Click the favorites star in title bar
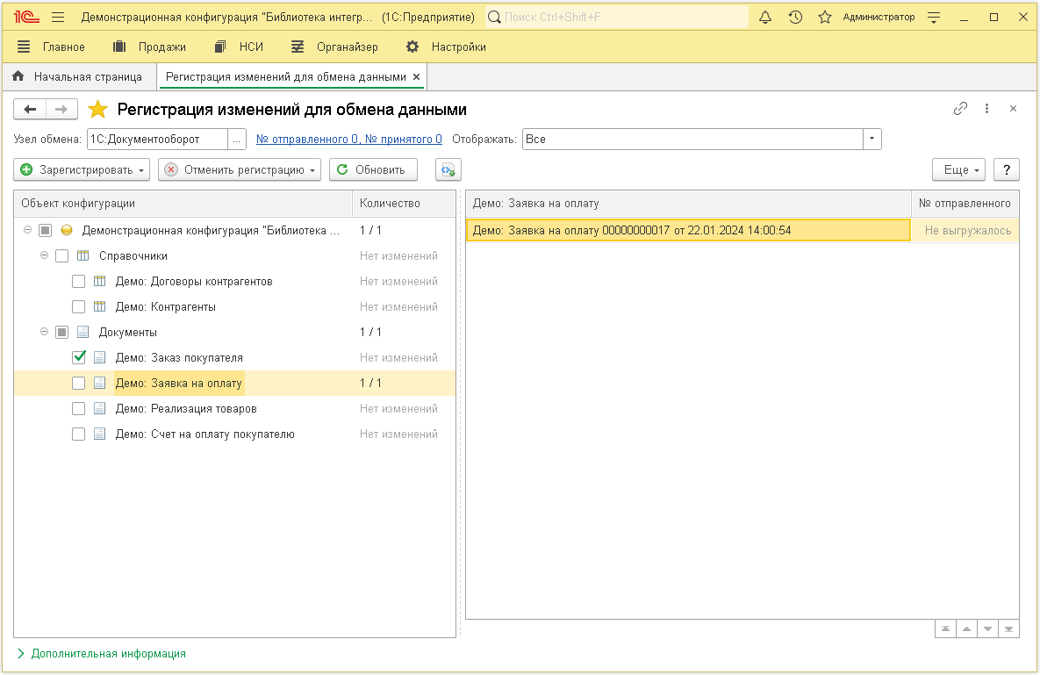1040x675 pixels. pos(824,17)
